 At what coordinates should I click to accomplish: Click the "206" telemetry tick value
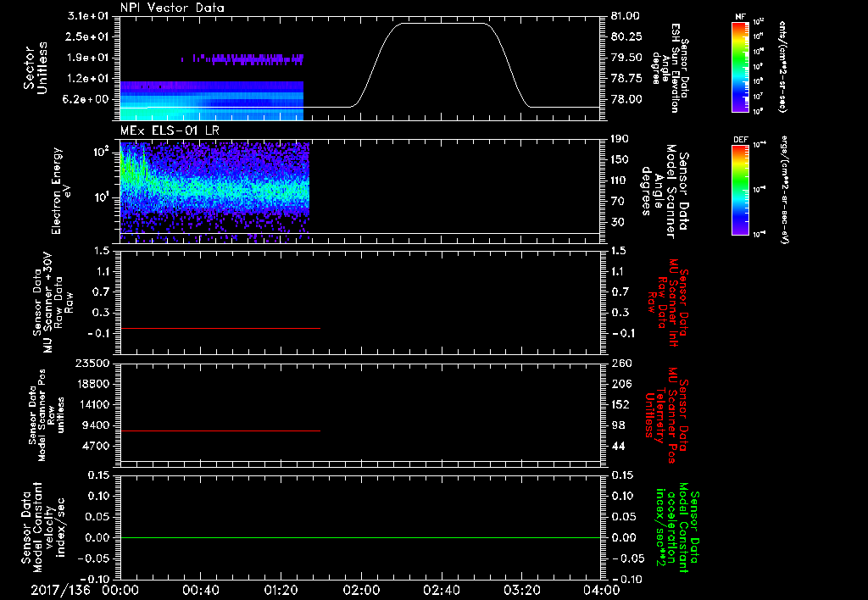pos(621,384)
